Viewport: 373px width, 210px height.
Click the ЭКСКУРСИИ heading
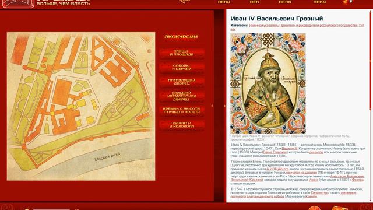tap(181, 37)
